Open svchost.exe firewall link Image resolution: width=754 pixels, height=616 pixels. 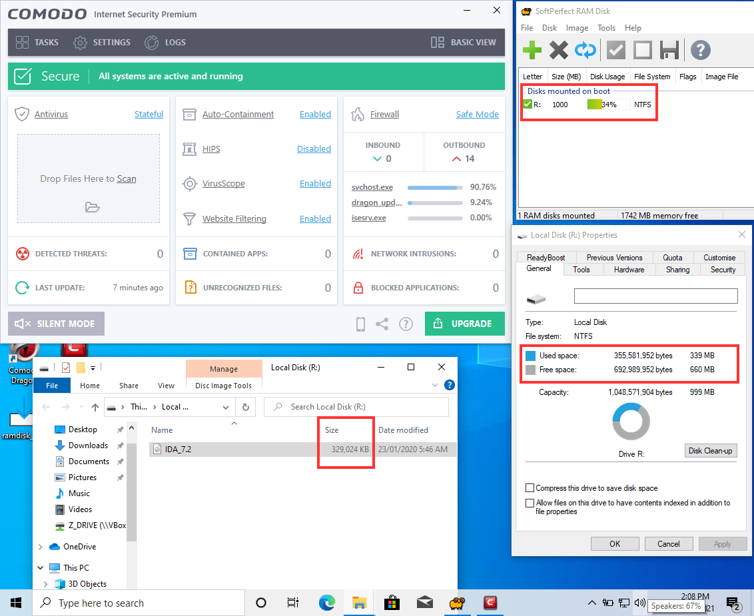tap(372, 187)
